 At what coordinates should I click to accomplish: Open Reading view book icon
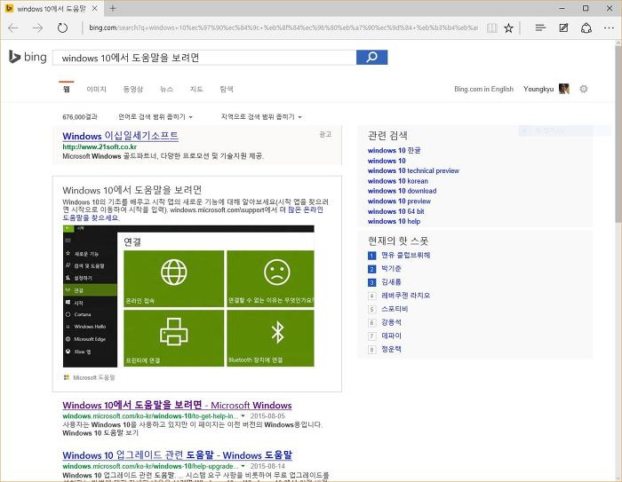(x=492, y=28)
